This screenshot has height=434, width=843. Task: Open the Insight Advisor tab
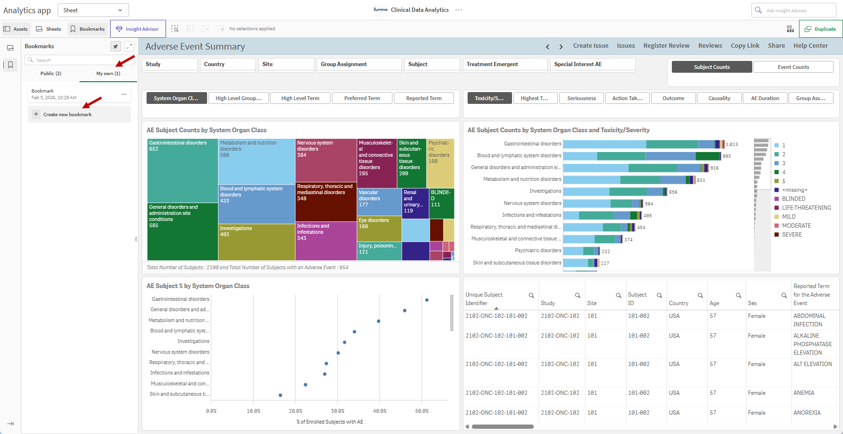click(x=138, y=29)
